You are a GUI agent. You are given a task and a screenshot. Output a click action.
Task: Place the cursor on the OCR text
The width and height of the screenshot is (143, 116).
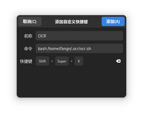(42, 36)
